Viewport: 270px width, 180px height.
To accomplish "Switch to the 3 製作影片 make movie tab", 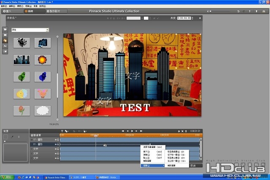I will [x=56, y=11].
